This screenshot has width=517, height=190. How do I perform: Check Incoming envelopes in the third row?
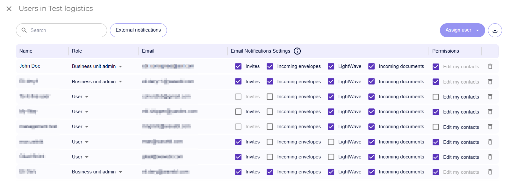[270, 97]
